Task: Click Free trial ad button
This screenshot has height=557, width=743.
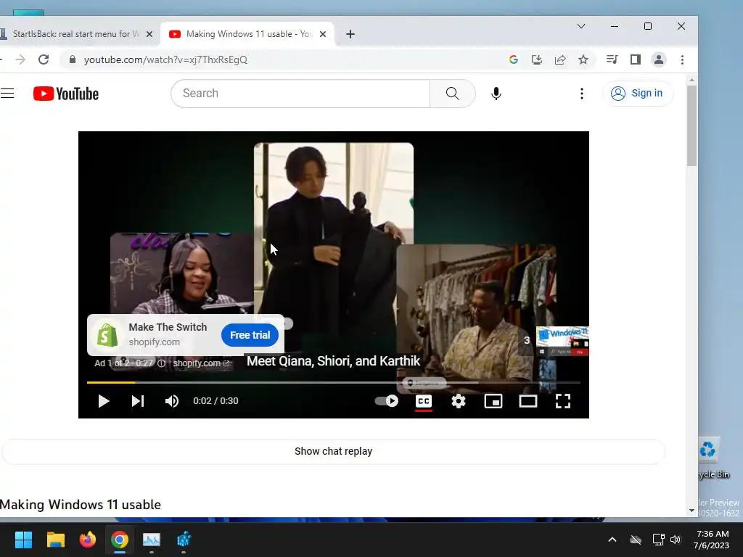Action: 250,335
